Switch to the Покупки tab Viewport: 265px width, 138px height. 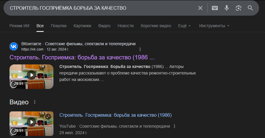pyautogui.click(x=59, y=26)
